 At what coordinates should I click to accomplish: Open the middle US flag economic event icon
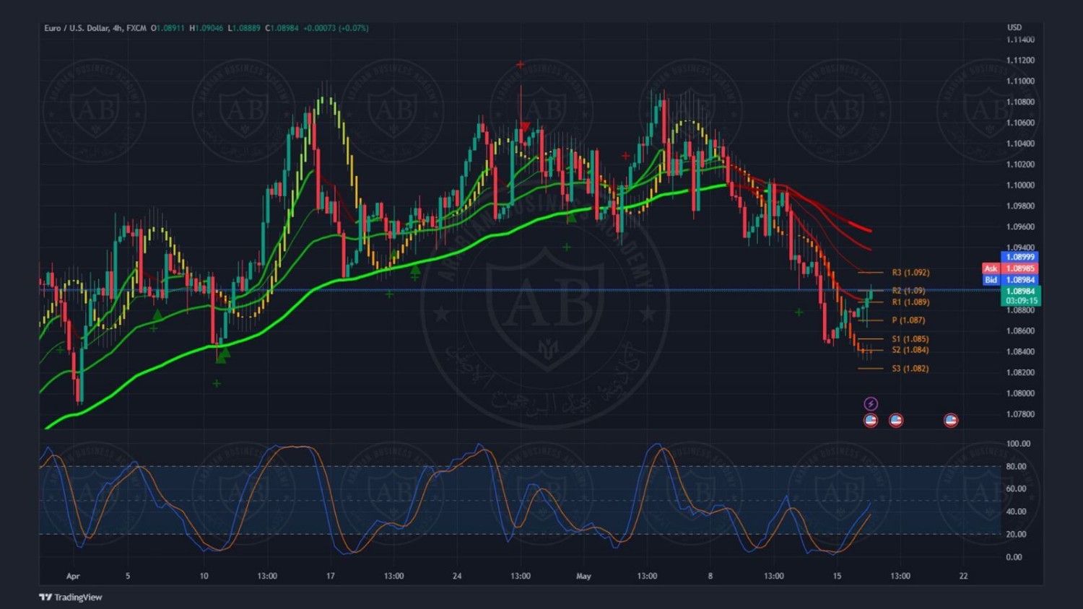pyautogui.click(x=896, y=420)
